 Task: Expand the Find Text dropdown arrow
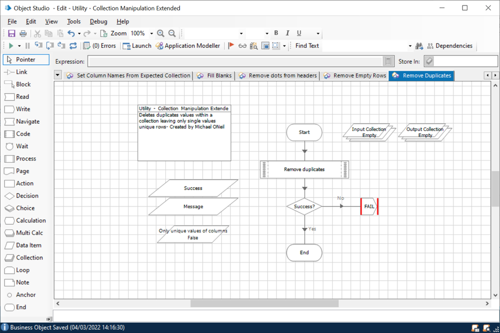point(410,46)
